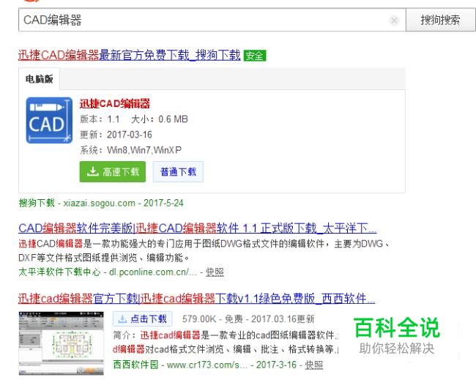Click the text 系统: Win8,Win7,WinXP
Screen dimensions: 476x380
click(131, 150)
